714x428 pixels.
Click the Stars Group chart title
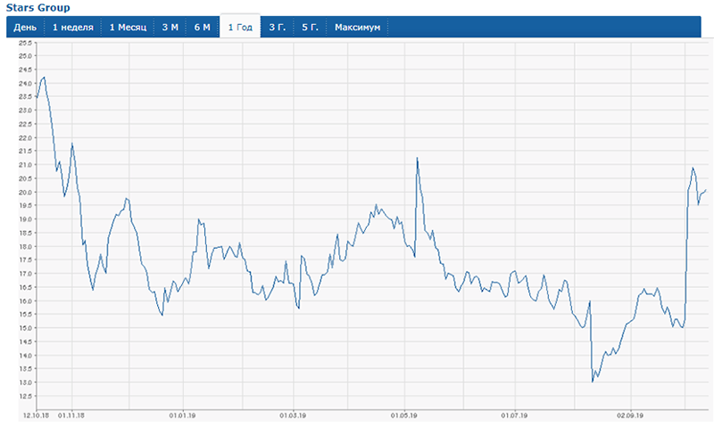[x=35, y=8]
